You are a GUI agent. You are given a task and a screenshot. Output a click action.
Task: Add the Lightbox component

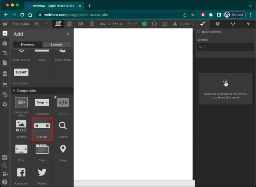coord(21,129)
